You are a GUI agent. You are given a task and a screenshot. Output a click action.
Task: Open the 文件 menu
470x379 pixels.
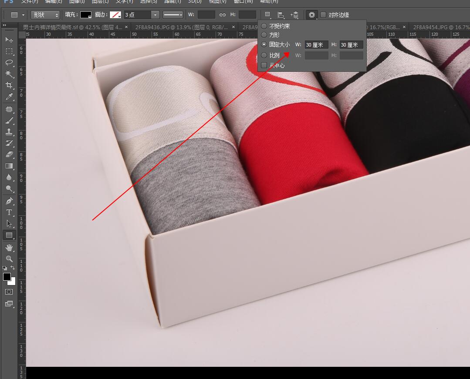(30, 1)
